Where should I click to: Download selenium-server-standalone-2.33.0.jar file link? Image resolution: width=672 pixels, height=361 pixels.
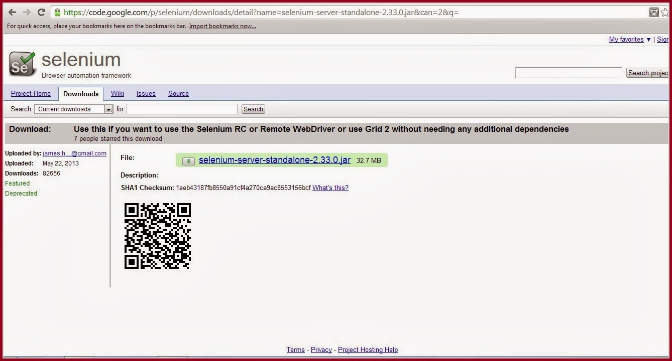275,160
